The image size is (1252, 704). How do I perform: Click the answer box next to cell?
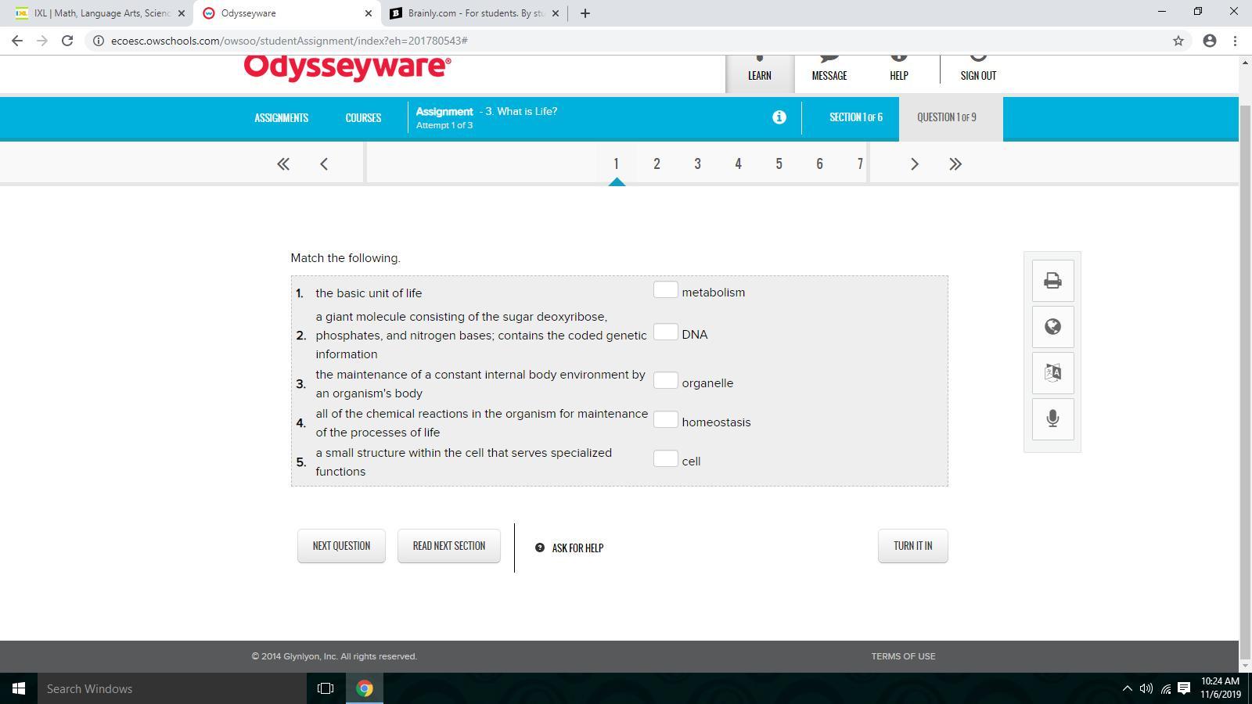coord(665,459)
